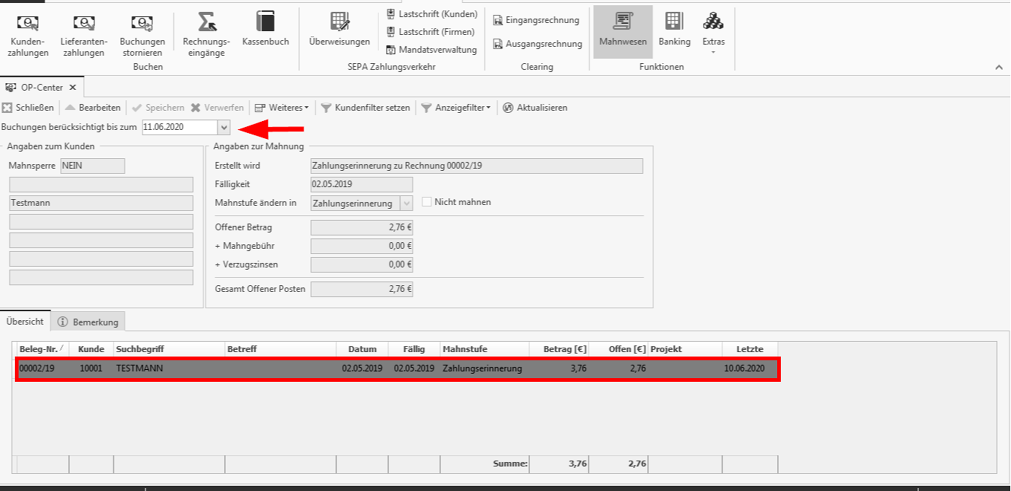Close the OP-Center tab
The image size is (1011, 491).
click(73, 87)
